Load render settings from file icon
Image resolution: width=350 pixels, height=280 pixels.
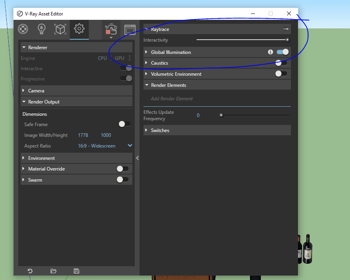click(54, 271)
